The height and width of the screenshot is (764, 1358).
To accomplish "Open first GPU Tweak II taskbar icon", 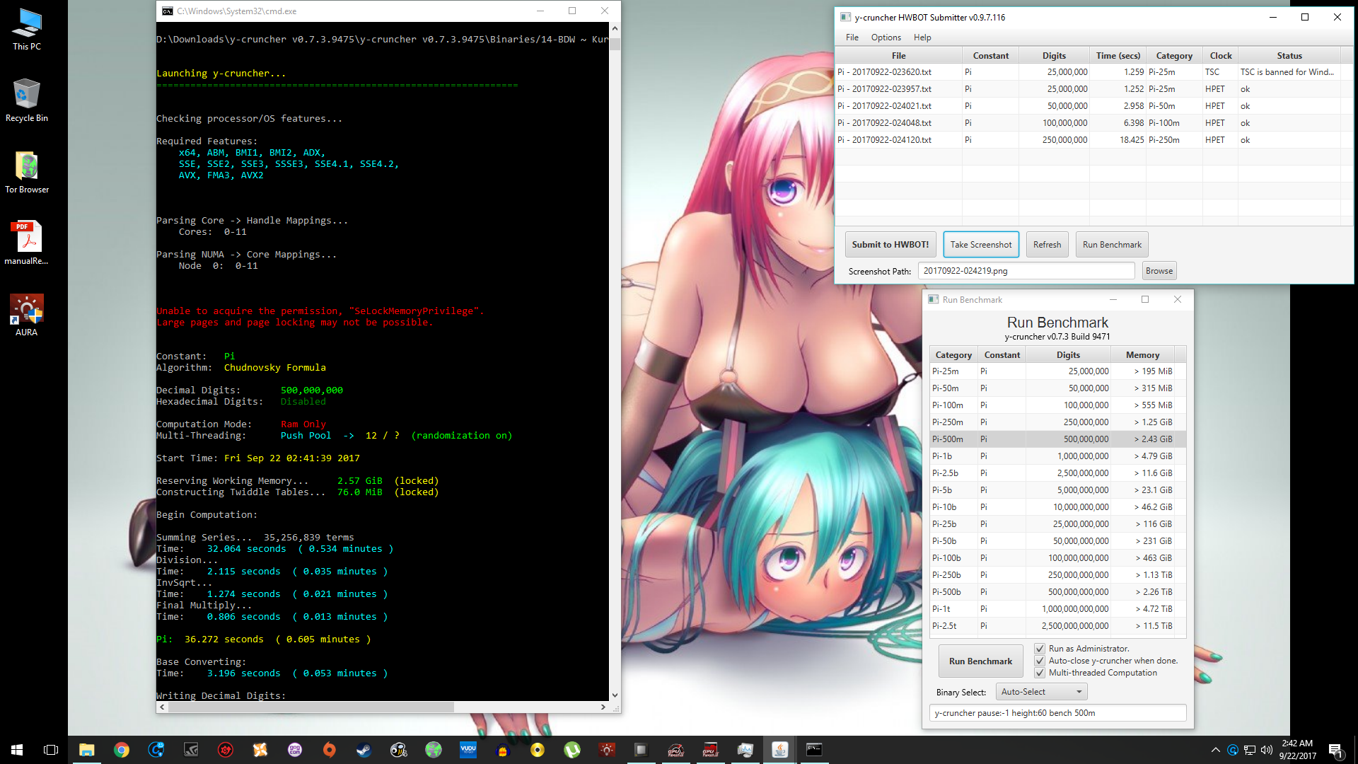I will 675,750.
